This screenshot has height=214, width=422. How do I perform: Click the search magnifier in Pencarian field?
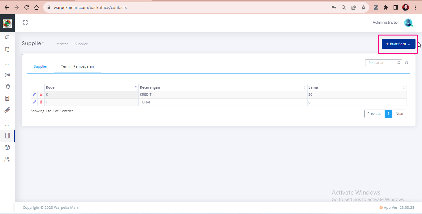click(x=399, y=63)
